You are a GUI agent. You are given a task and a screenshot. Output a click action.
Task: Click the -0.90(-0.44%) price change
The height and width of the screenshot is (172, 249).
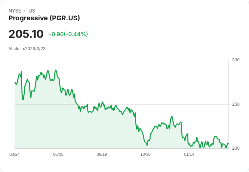pos(68,34)
